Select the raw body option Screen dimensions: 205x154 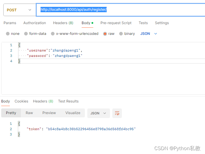109,34
